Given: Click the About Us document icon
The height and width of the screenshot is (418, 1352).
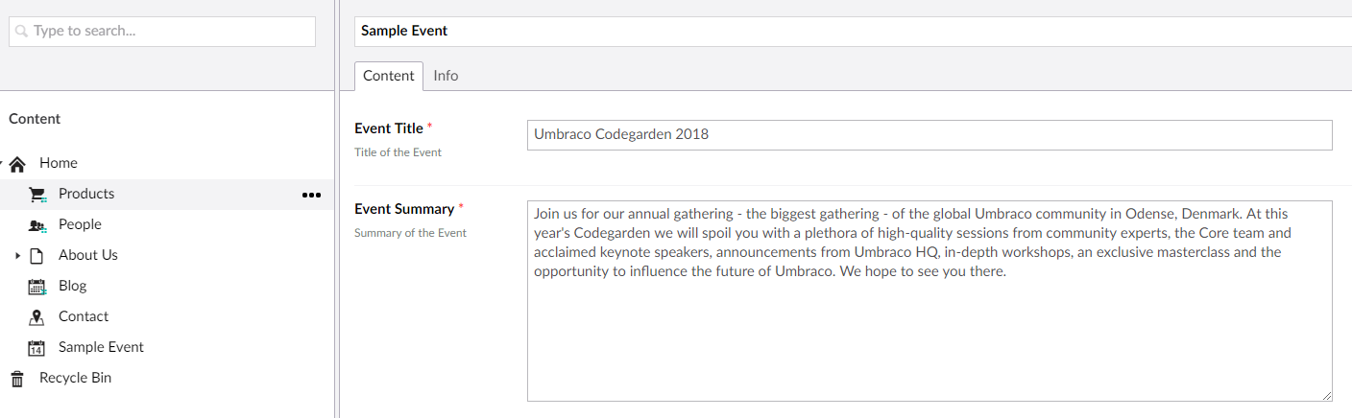Looking at the screenshot, I should coord(36,256).
